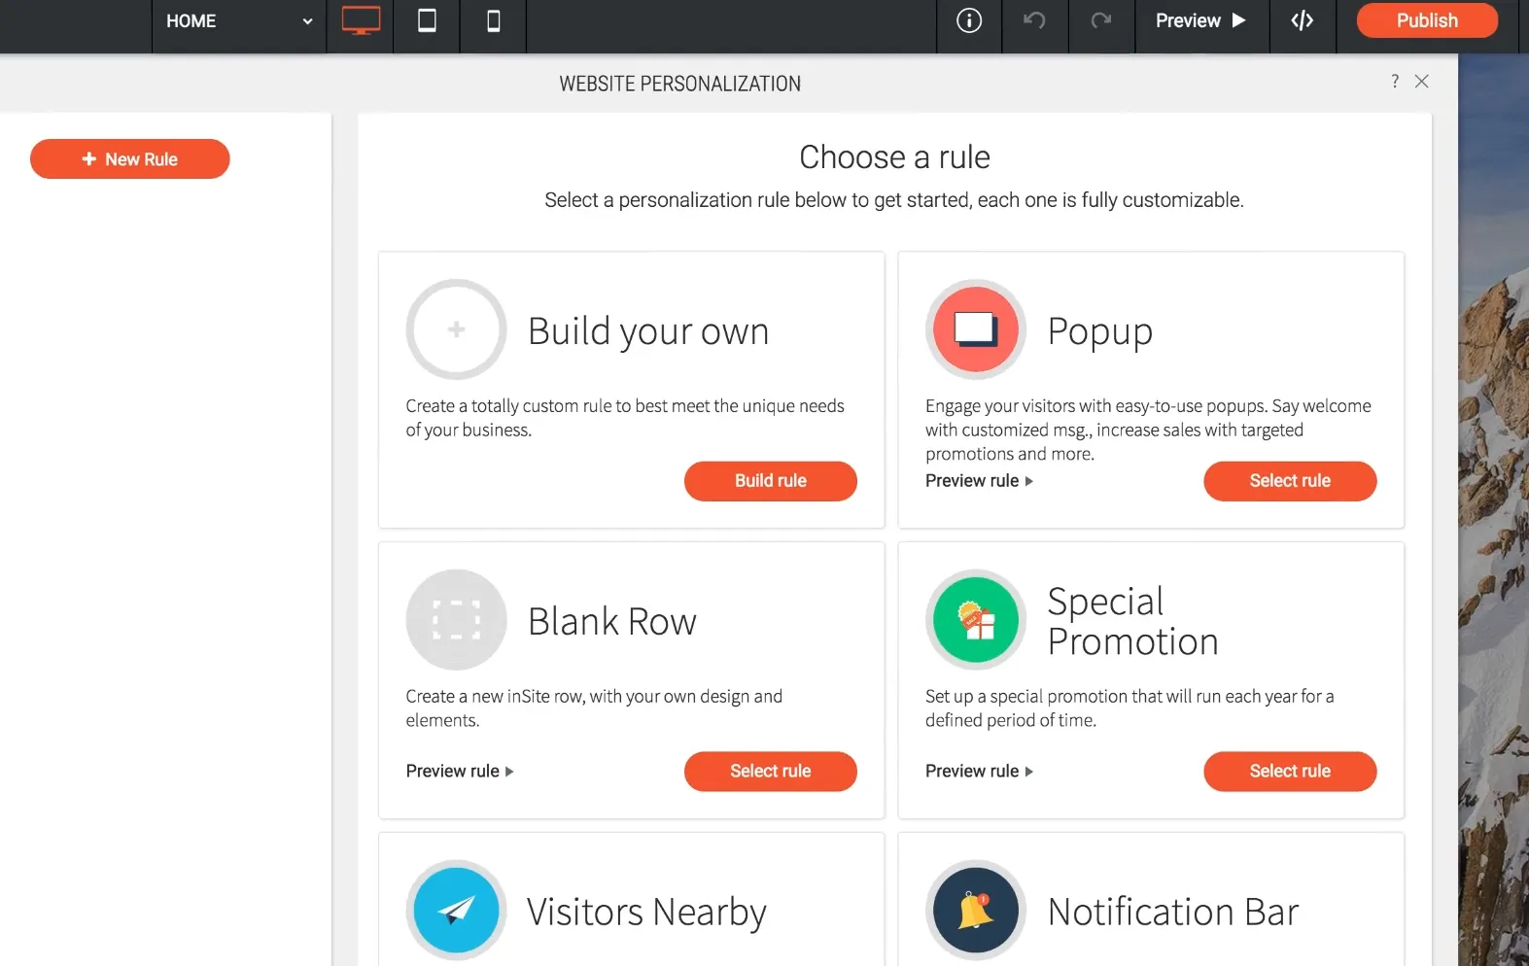This screenshot has width=1529, height=966.
Task: Click the Popup rule icon
Action: (976, 329)
